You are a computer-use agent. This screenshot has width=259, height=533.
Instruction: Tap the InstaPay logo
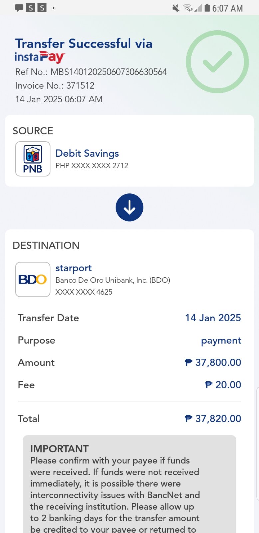[40, 57]
